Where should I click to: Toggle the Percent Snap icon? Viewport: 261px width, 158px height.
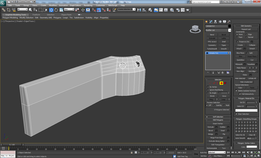click(x=103, y=10)
